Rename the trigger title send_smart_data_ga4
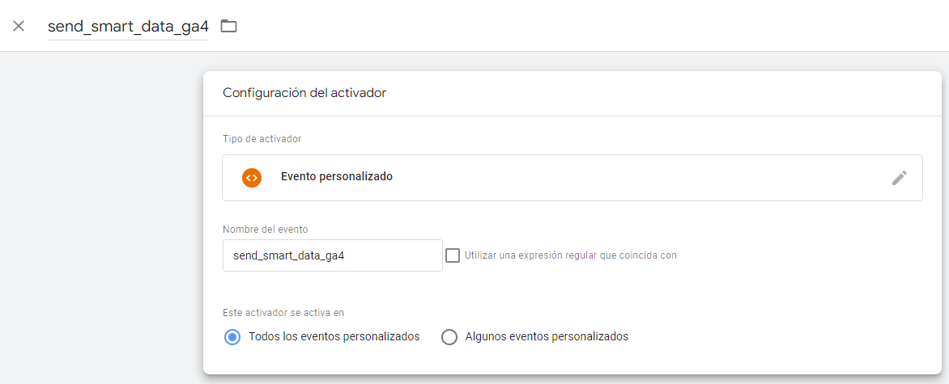 (128, 27)
